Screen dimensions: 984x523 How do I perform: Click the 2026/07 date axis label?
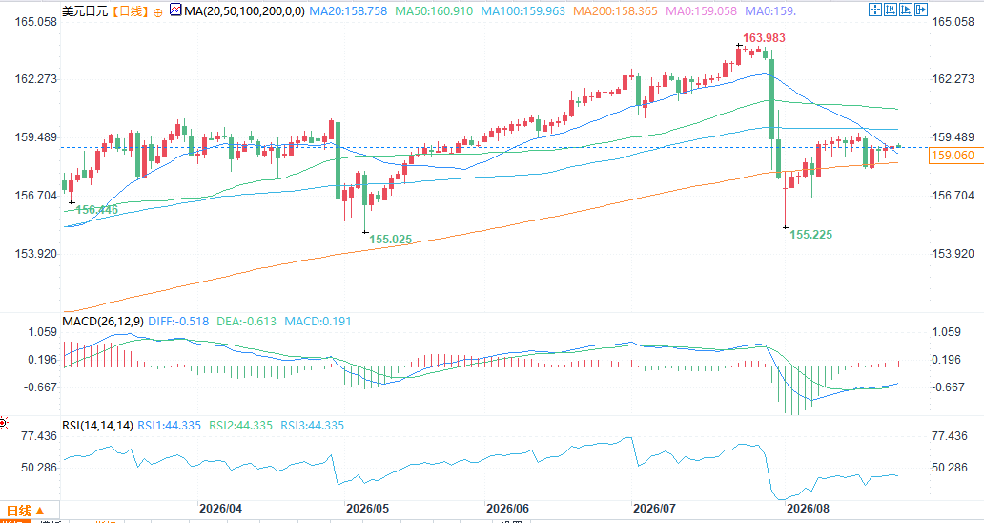click(x=654, y=508)
